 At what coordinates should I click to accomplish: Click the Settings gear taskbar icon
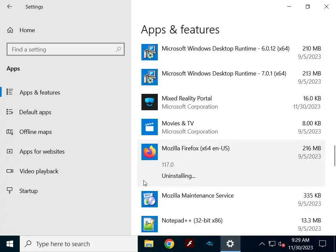tap(230, 244)
